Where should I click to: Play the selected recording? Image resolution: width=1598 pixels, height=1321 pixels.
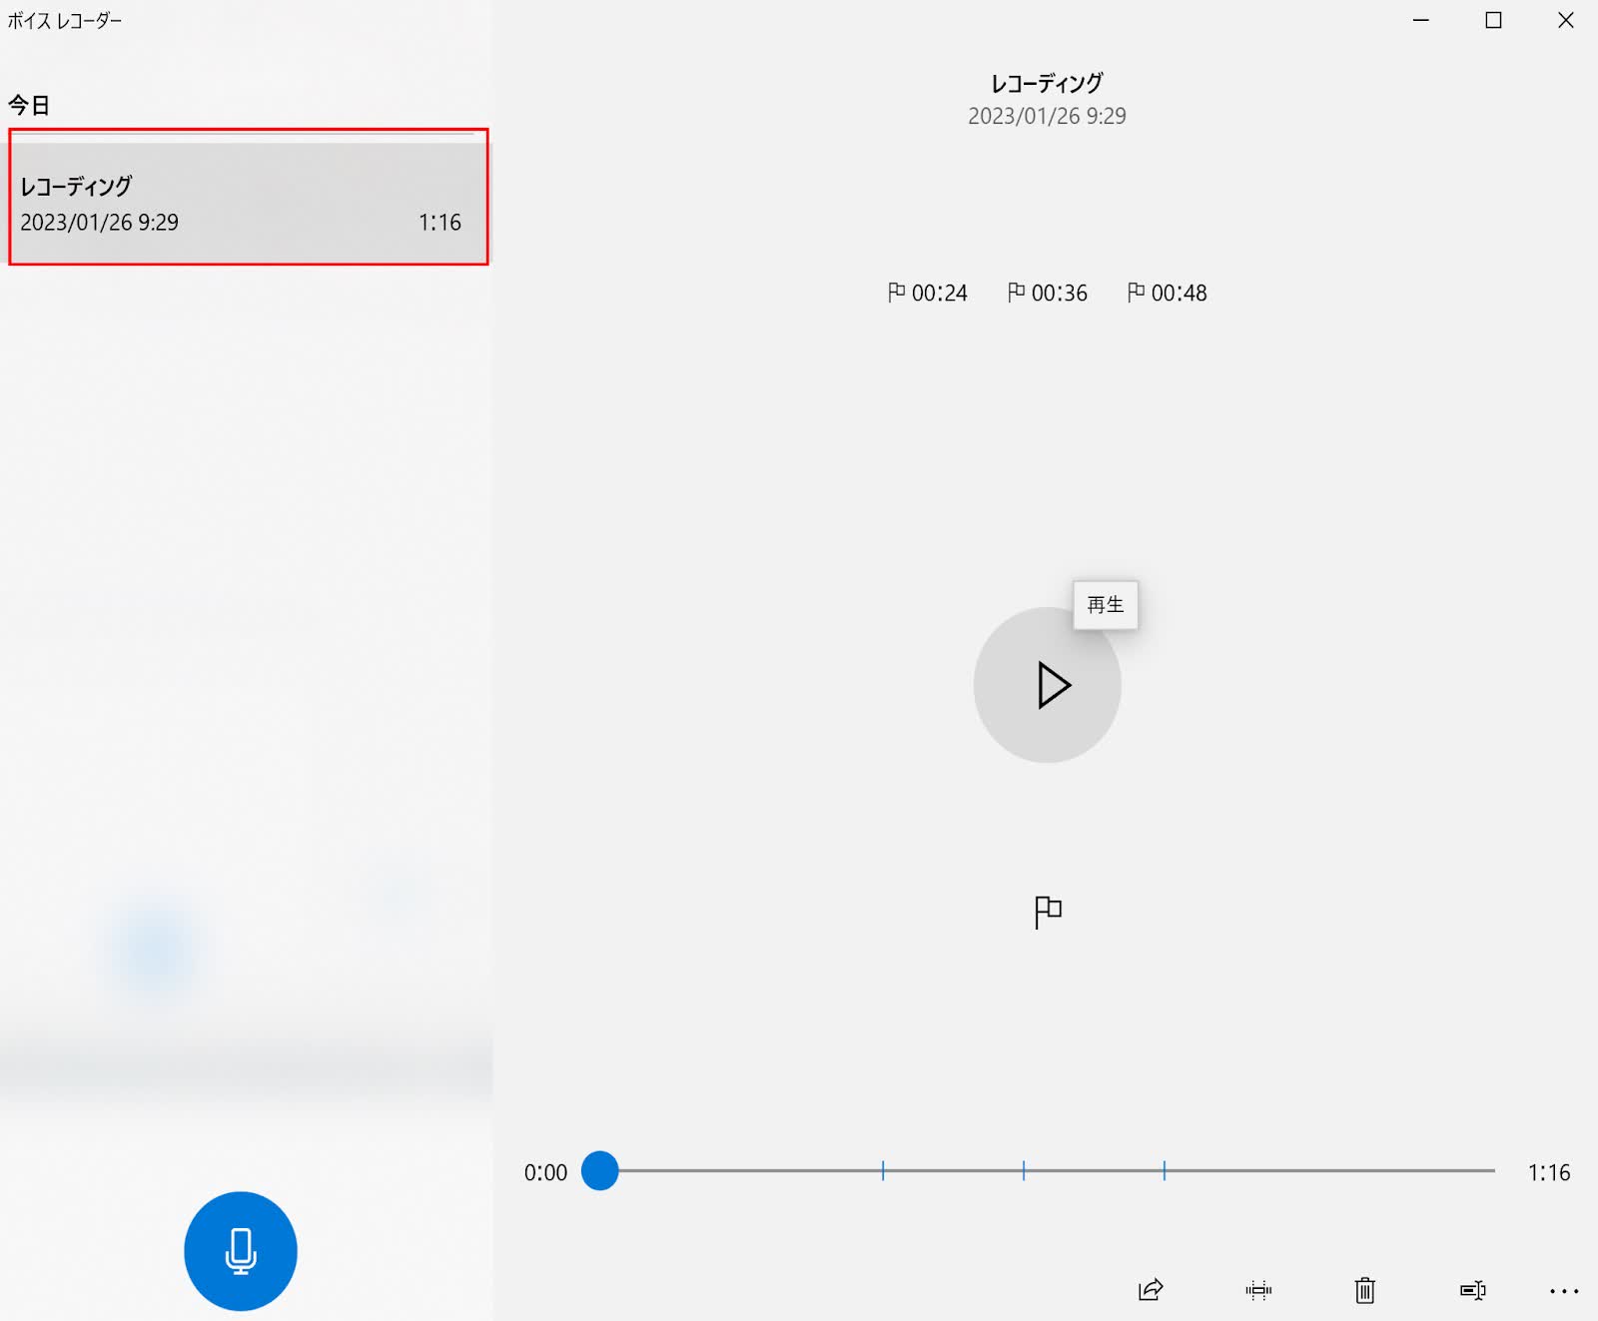[x=1047, y=685]
